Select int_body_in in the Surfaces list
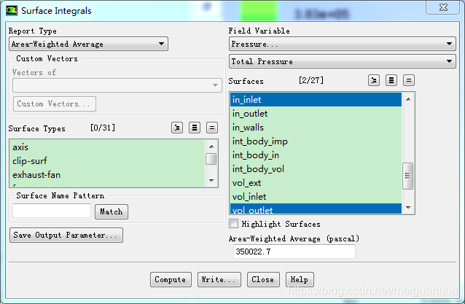The height and width of the screenshot is (304, 465). 316,155
